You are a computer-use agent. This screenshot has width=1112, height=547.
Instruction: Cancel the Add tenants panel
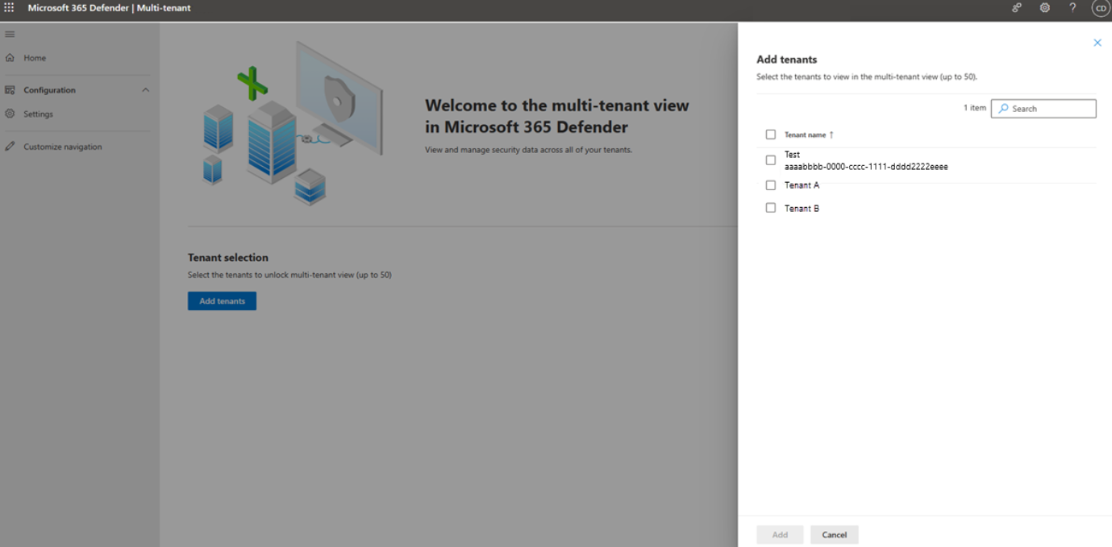[x=834, y=534]
